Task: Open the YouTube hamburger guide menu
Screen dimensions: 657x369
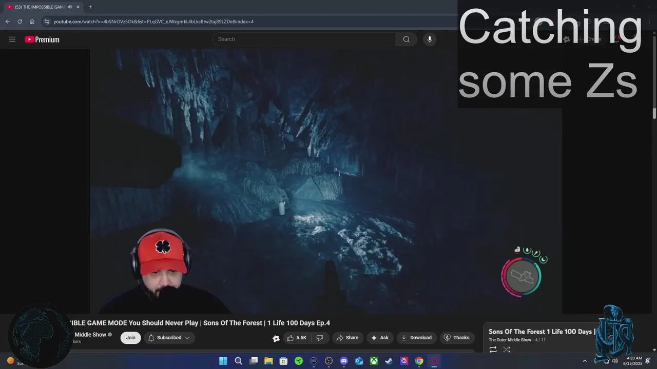Action: click(x=12, y=39)
